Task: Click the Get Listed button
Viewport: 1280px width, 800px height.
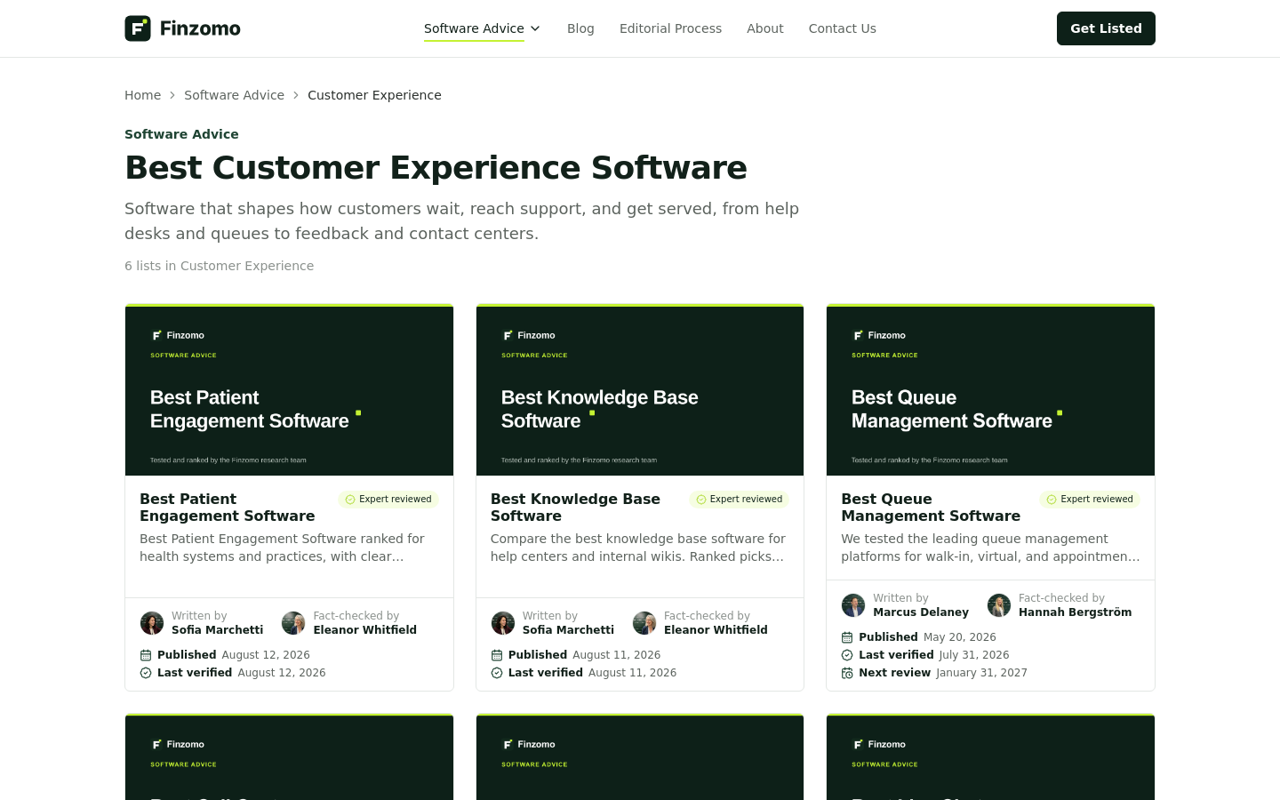Action: tap(1106, 28)
